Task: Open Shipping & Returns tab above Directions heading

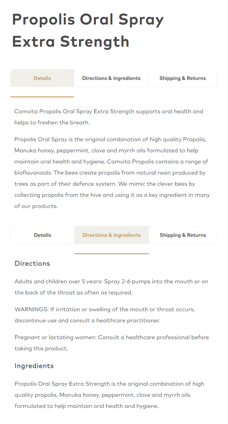Action: click(183, 235)
